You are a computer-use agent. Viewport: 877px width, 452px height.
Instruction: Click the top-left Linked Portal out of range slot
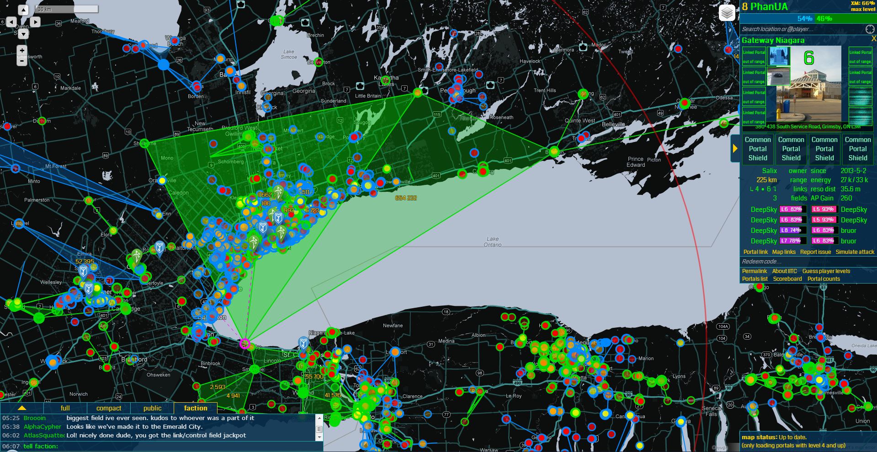click(x=754, y=56)
